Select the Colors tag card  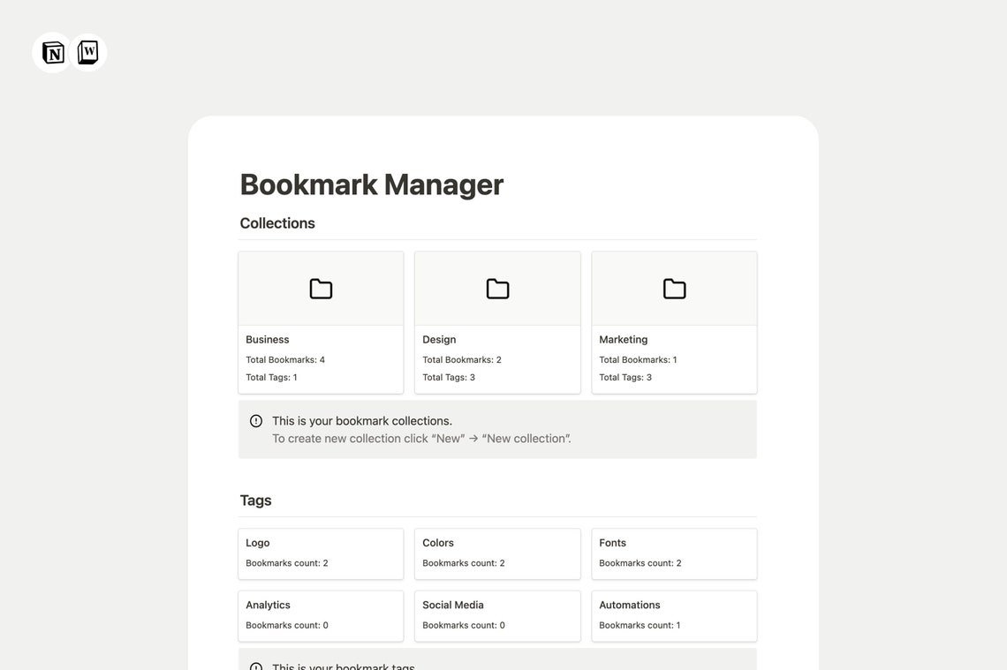click(496, 553)
